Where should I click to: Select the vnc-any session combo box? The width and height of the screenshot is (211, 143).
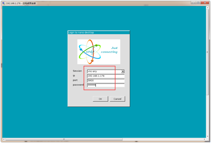(x=106, y=71)
